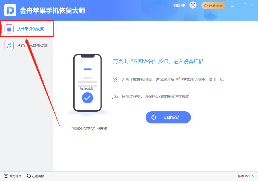This screenshot has height=181, width=258.
Task: Click the airplane mode tip icon
Action: click(x=115, y=79)
